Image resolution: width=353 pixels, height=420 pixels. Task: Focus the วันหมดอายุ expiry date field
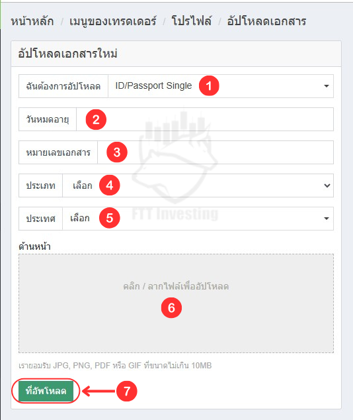[x=205, y=119]
